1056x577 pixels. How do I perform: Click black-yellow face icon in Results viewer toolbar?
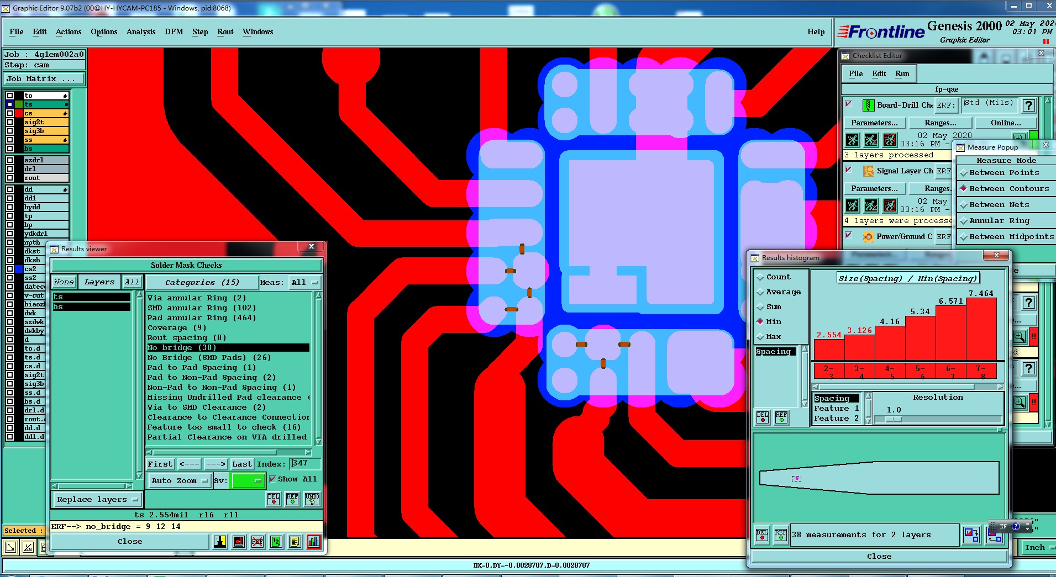[220, 542]
